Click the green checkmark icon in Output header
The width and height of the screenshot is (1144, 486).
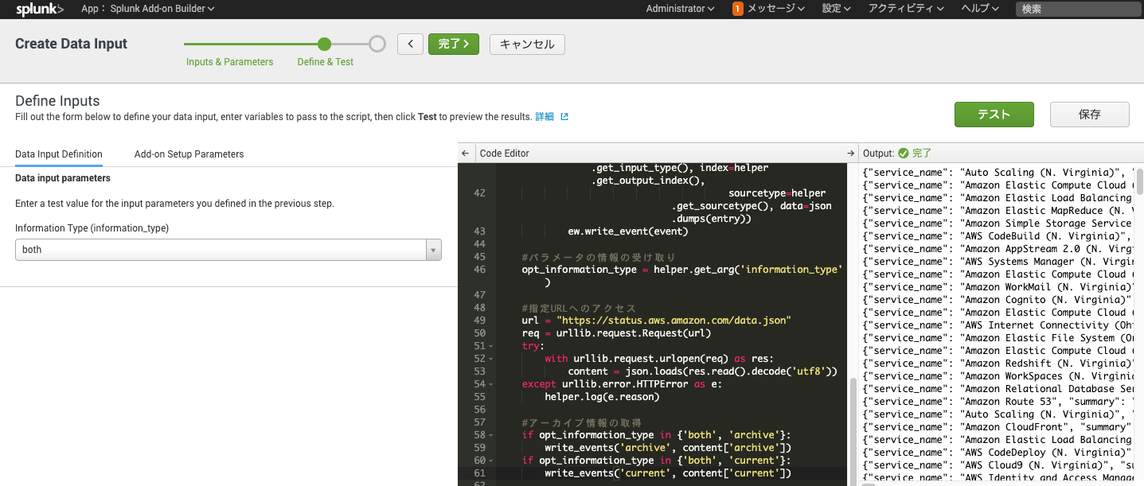click(x=904, y=153)
